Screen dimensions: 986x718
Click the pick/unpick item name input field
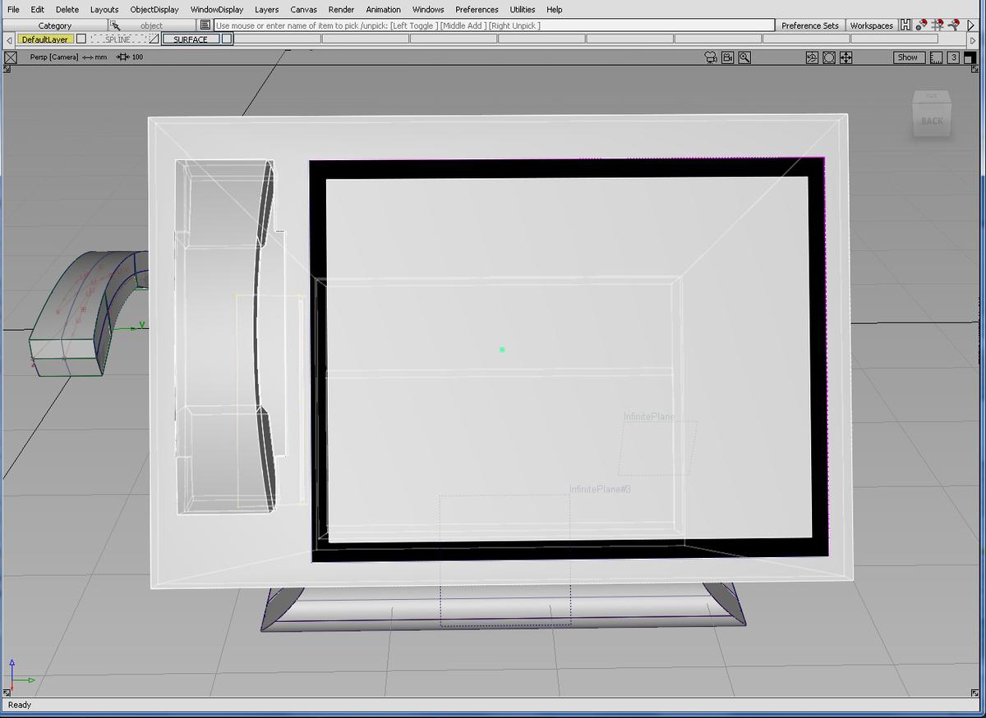pos(493,25)
